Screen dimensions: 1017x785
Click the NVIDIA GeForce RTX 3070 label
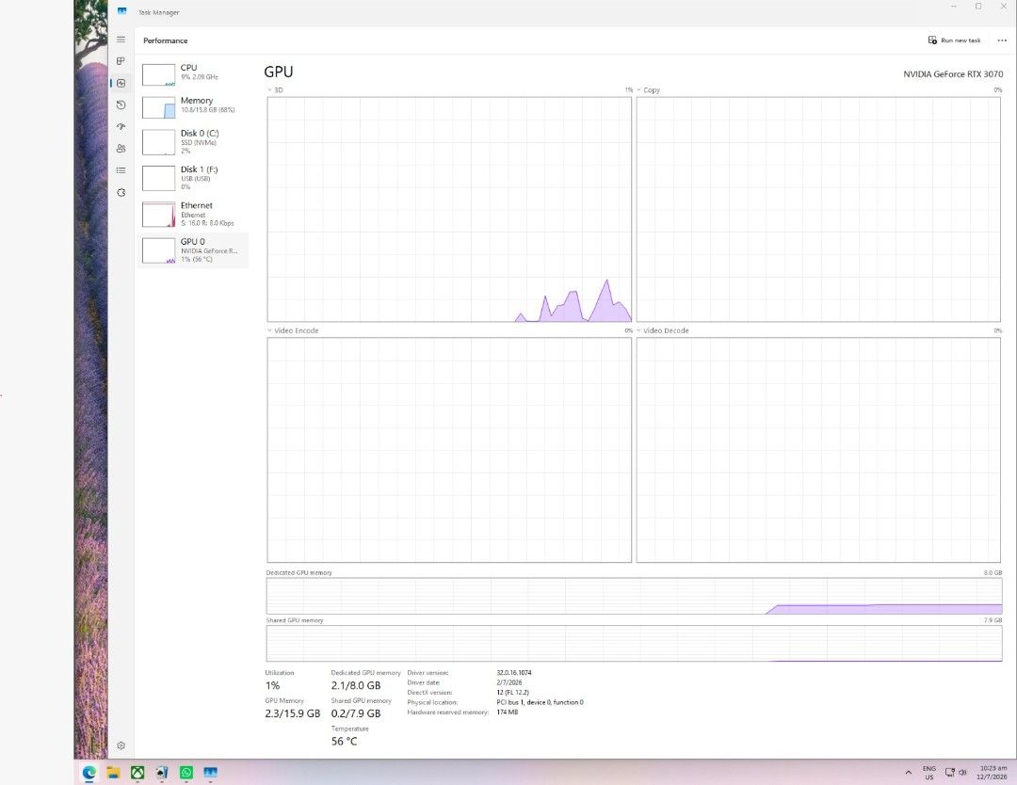953,74
